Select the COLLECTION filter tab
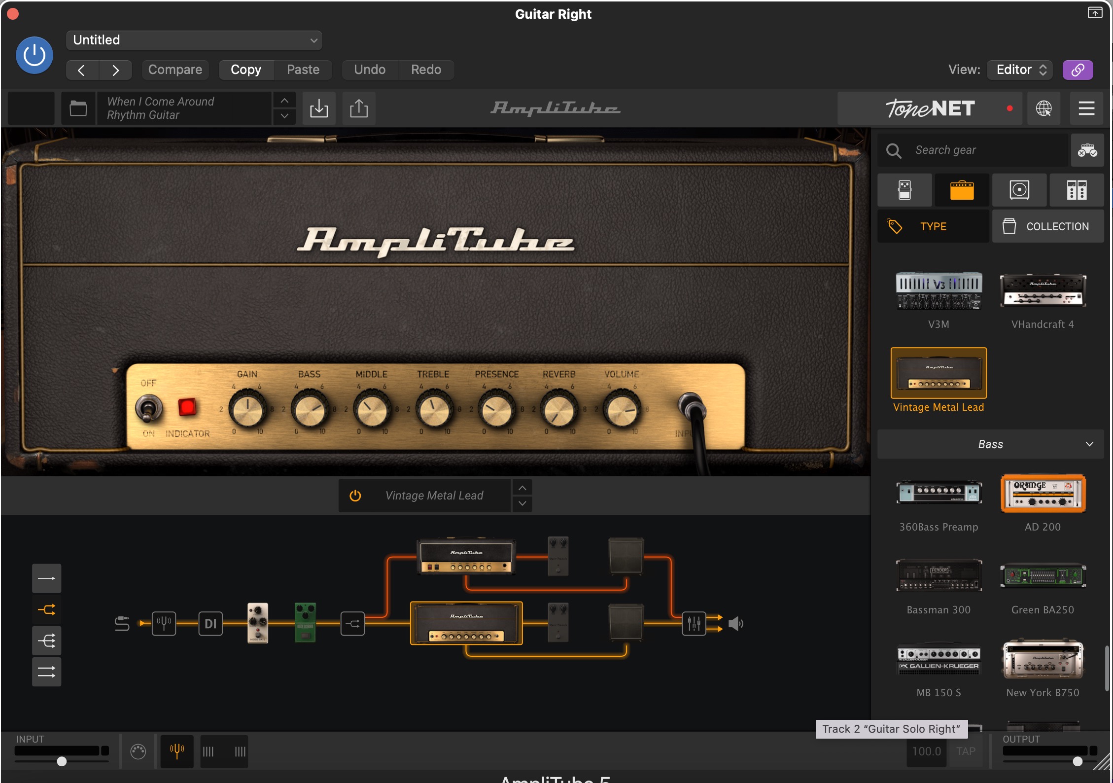1113x783 pixels. (1048, 226)
